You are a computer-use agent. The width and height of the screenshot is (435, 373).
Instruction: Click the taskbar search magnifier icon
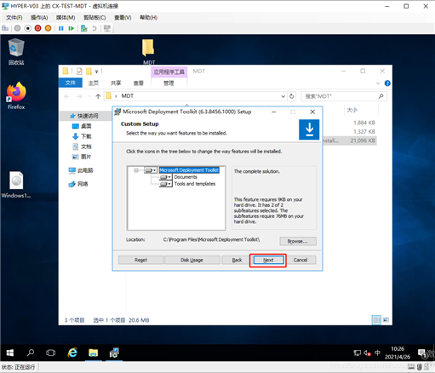(31, 353)
